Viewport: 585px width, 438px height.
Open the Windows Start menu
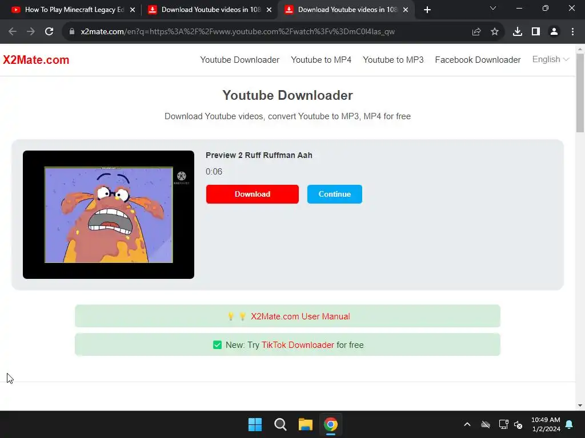(x=255, y=424)
